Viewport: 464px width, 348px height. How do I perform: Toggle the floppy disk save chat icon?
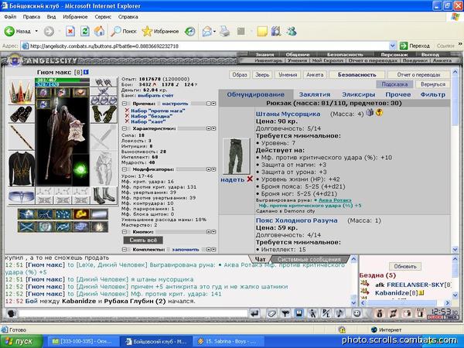[299, 313]
